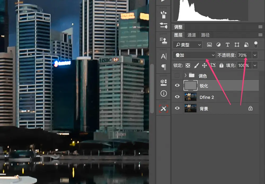Select the 调整 panel tab

coord(178,27)
